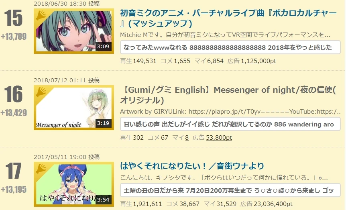Click the 3:54 duration badge
Screen dimensions: 346x210
point(103,200)
